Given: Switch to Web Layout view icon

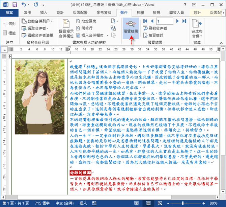Looking at the screenshot, I should [160, 203].
